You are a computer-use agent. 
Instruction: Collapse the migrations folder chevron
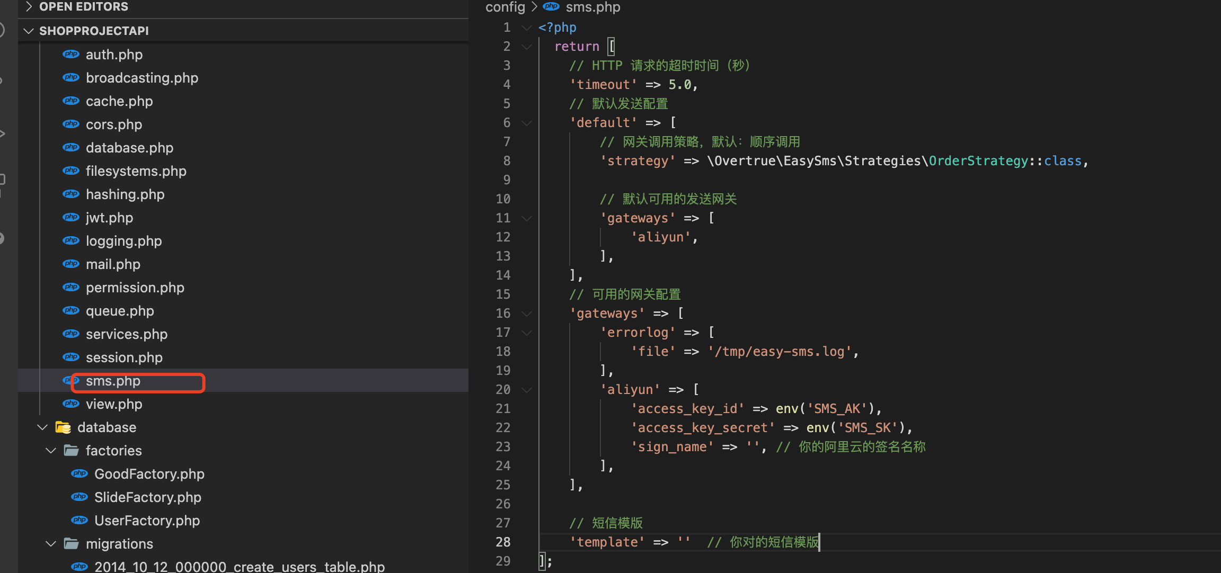point(51,543)
